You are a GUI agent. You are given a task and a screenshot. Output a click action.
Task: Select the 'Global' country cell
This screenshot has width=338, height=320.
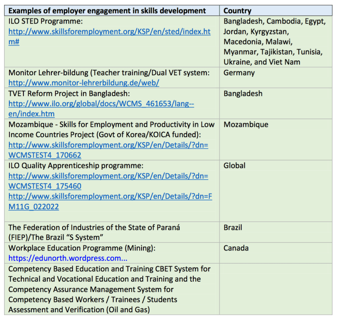click(234, 166)
